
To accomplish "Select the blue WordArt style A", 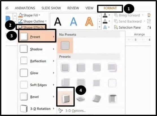I will click(73, 21).
